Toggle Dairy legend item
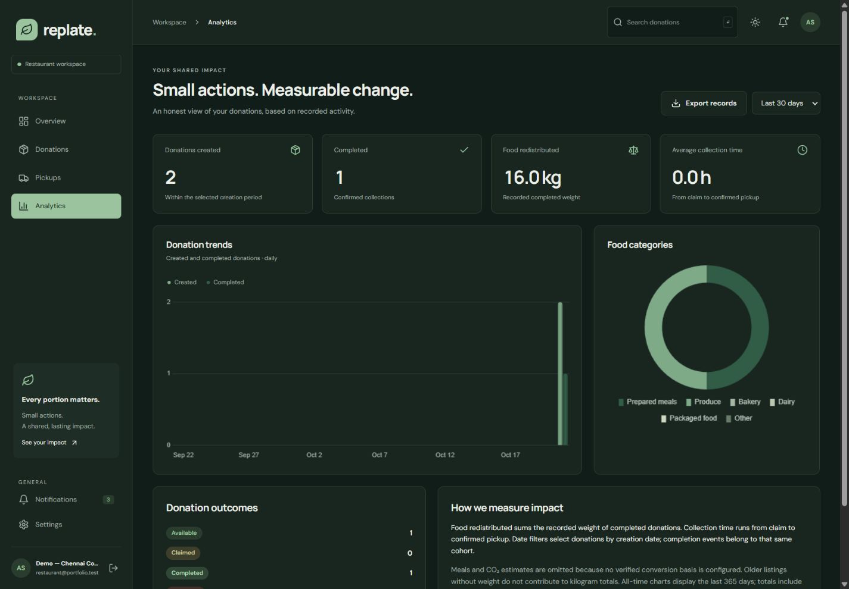Viewport: 849px width, 589px height. (782, 402)
